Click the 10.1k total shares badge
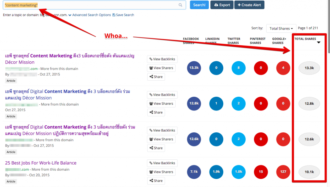The image size is (330, 187). coord(309,172)
